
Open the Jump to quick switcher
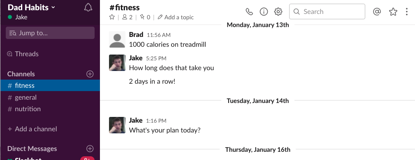coord(50,33)
